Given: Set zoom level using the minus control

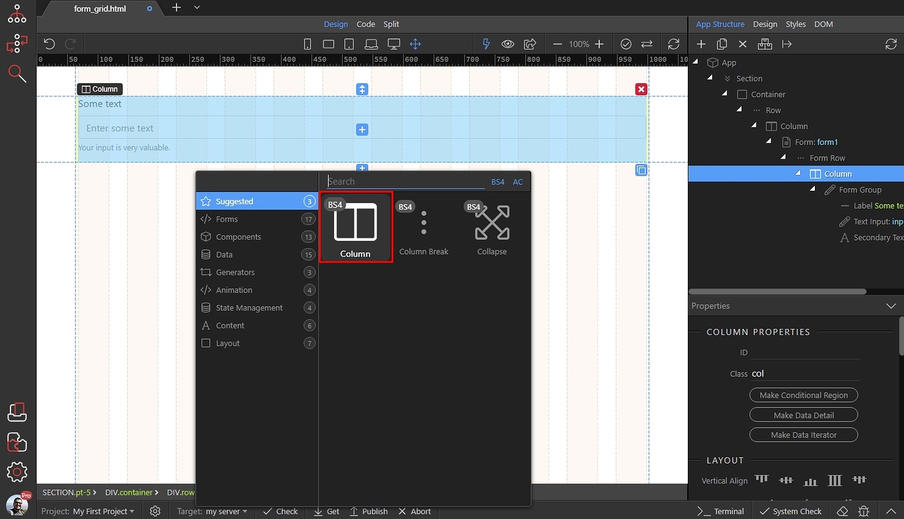Looking at the screenshot, I should (557, 44).
